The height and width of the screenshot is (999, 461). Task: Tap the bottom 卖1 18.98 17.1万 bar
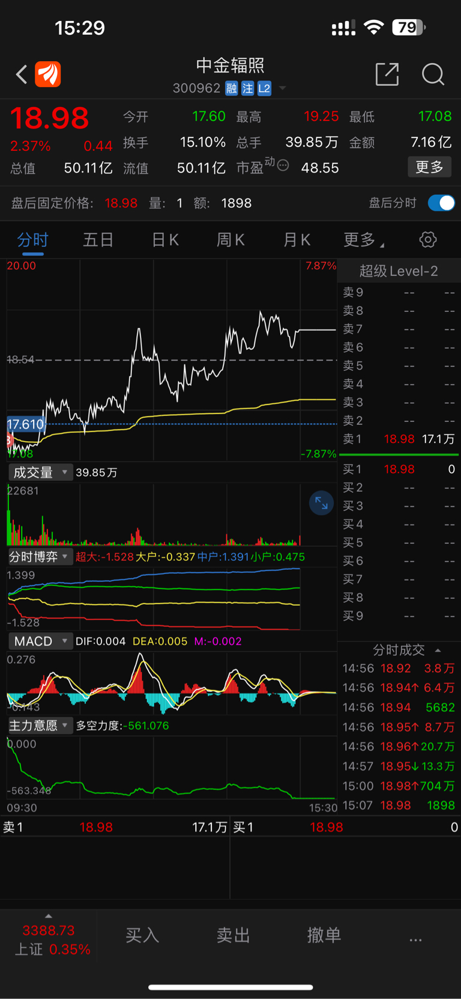(x=115, y=828)
